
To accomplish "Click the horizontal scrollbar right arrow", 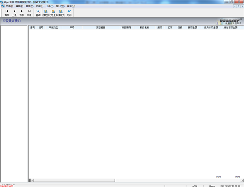I will [x=242, y=180].
